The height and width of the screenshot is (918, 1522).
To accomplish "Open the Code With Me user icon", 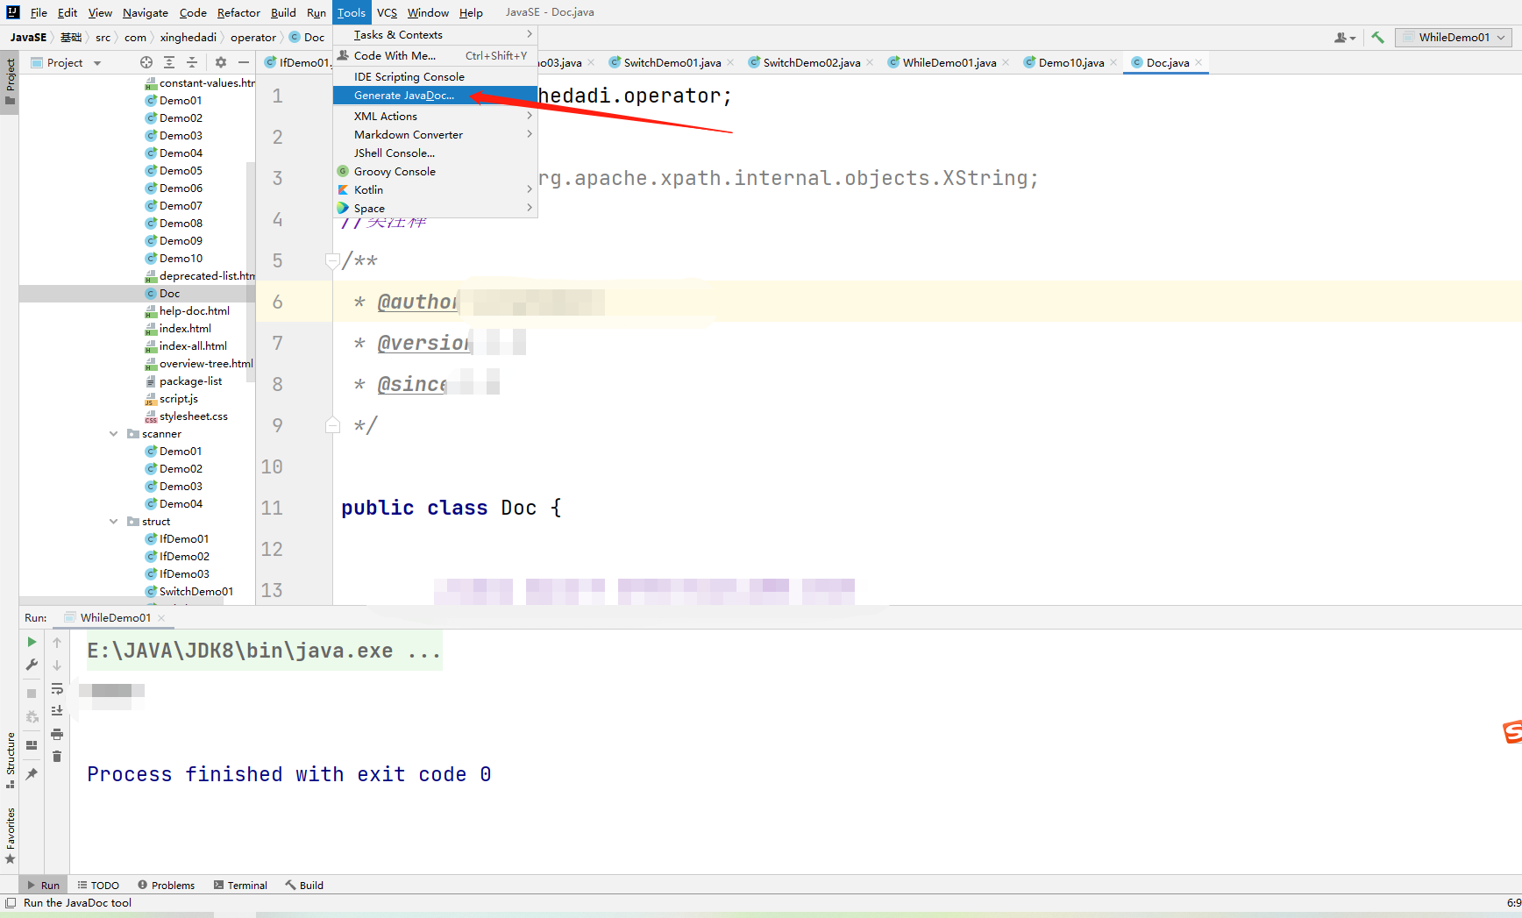I will pyautogui.click(x=1344, y=38).
